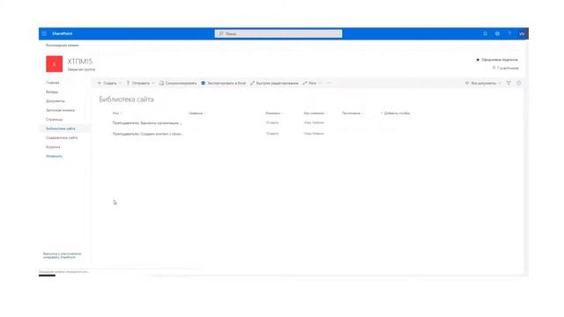Open Корзина recycle bin in navigation
Viewport: 564px width, 317px height.
(x=53, y=147)
